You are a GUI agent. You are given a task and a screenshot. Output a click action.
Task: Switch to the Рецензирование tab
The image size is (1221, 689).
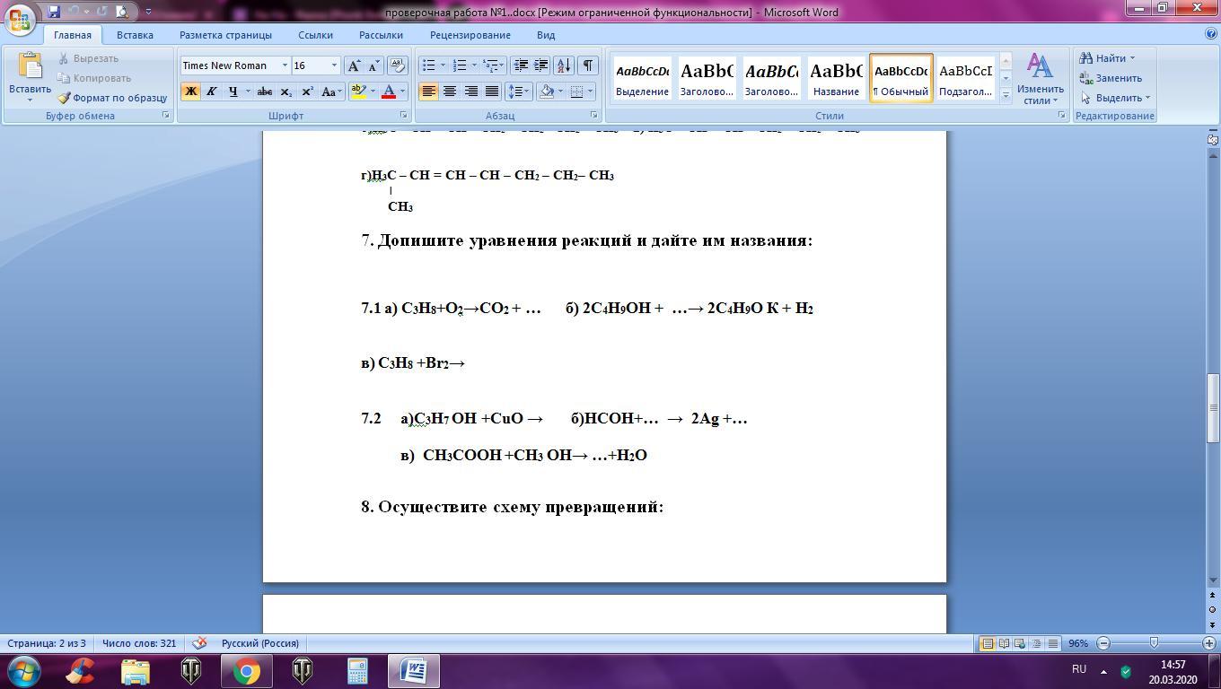[x=470, y=35]
